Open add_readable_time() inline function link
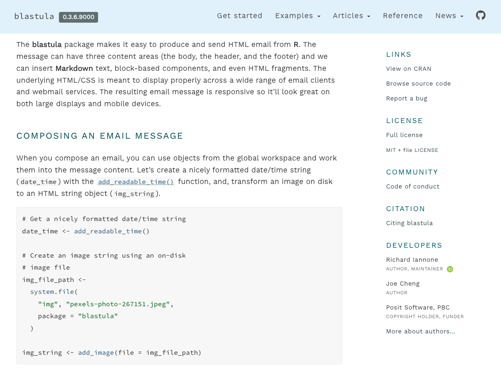This screenshot has height=370, width=501. pyautogui.click(x=136, y=182)
